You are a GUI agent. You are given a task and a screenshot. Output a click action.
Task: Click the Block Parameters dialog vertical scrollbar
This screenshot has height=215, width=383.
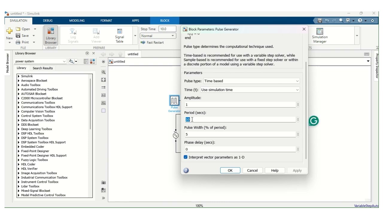click(306, 110)
